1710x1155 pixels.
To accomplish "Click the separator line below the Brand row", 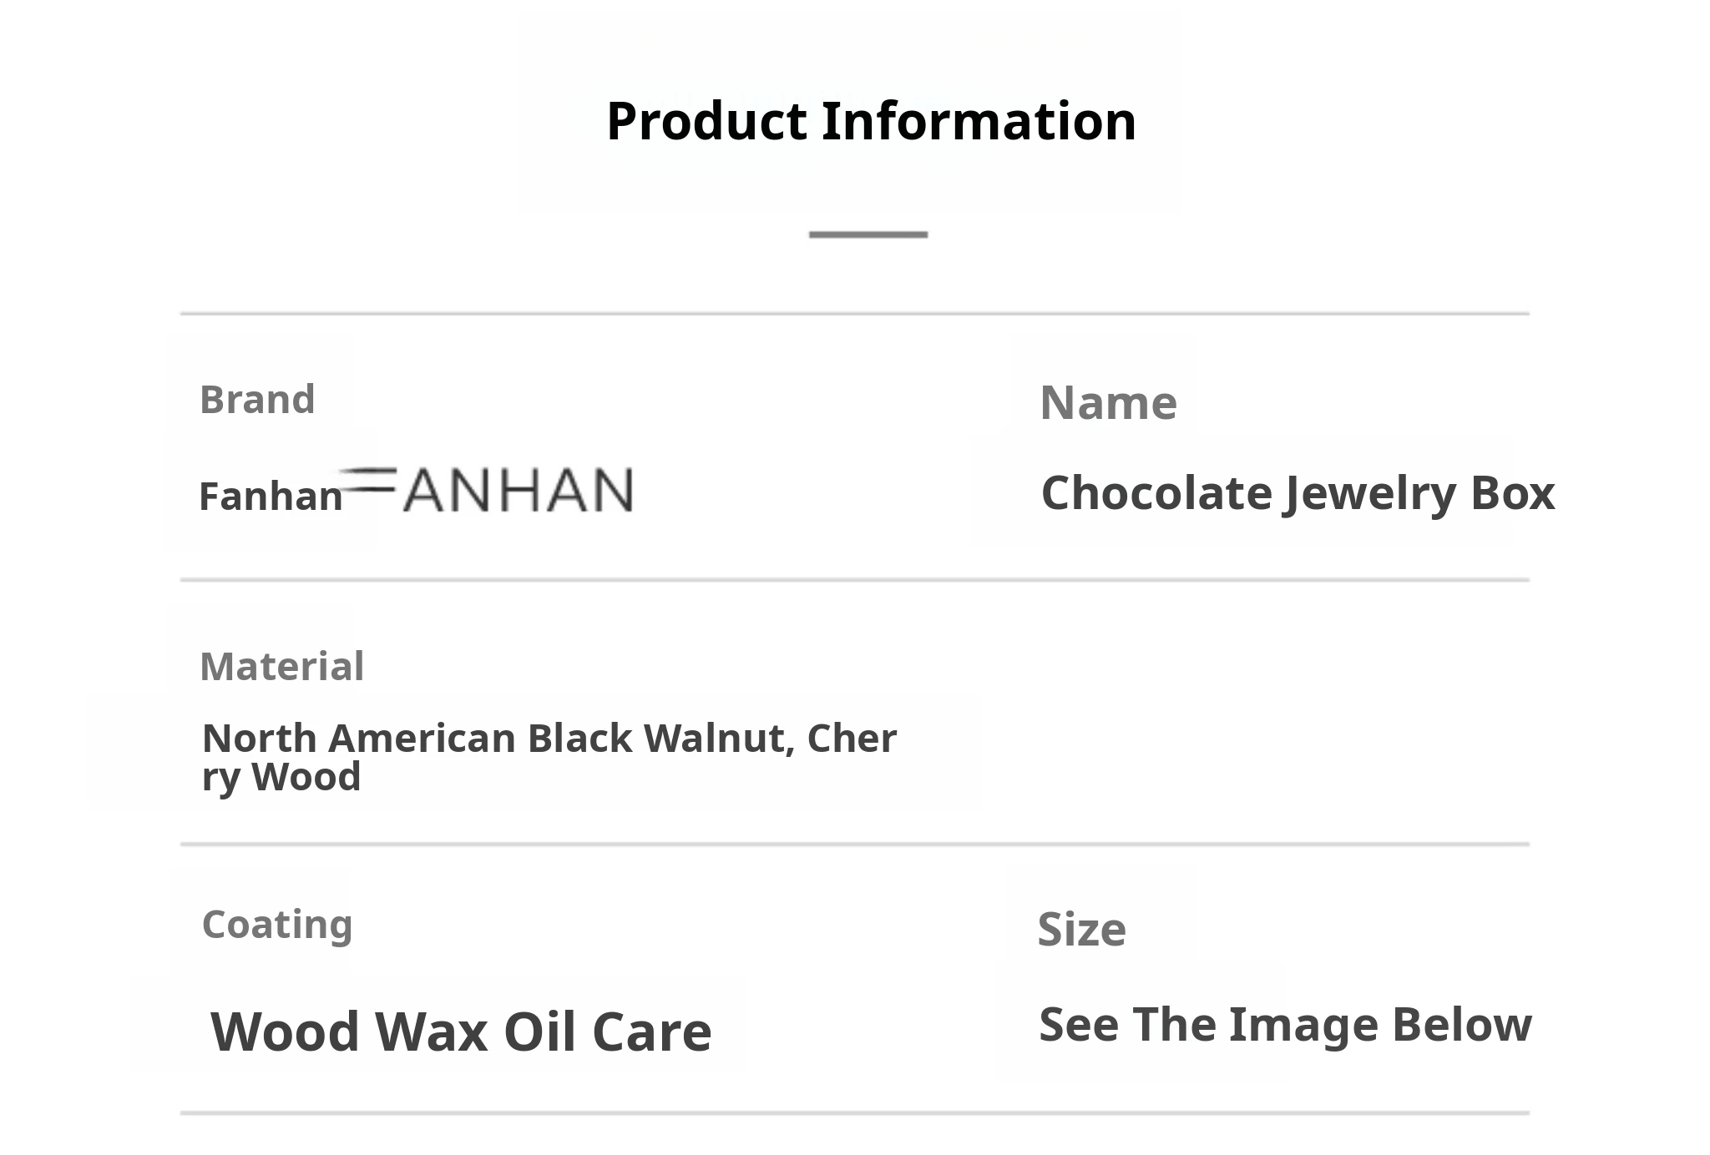I will pyautogui.click(x=855, y=579).
